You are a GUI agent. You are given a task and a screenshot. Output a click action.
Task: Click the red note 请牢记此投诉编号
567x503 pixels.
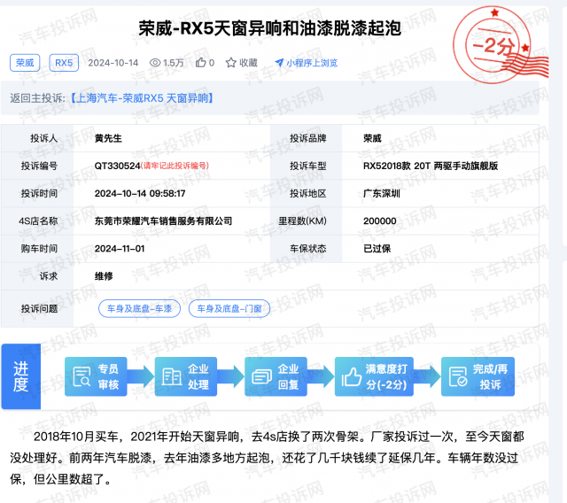pos(175,166)
